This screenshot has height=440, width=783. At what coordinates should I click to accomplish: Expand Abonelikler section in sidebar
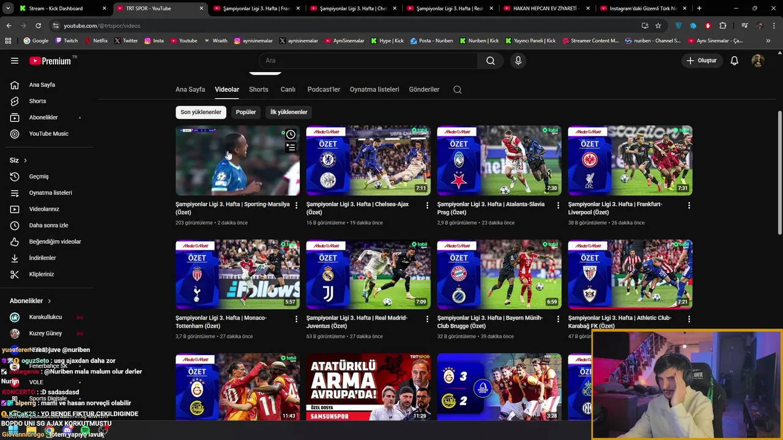(49, 301)
